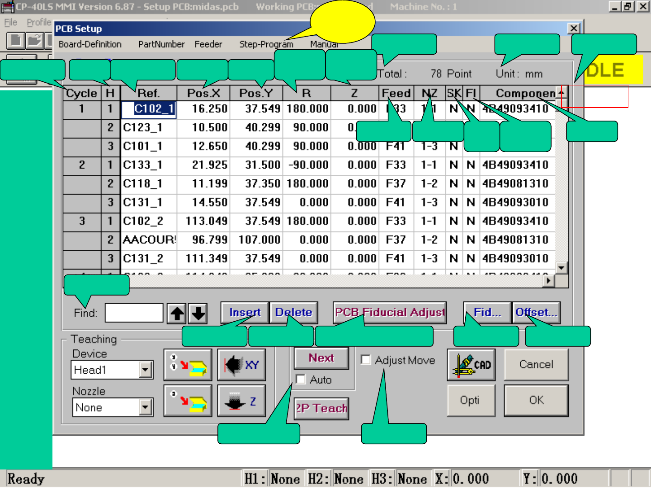Click the Next button
Image resolution: width=651 pixels, height=488 pixels.
point(321,358)
